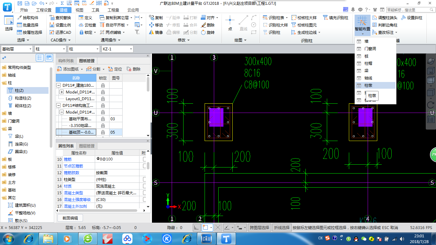Screen dimensions: 436x245
Task: Select the 拾取构件 eyedropper tool
Action: point(28,18)
